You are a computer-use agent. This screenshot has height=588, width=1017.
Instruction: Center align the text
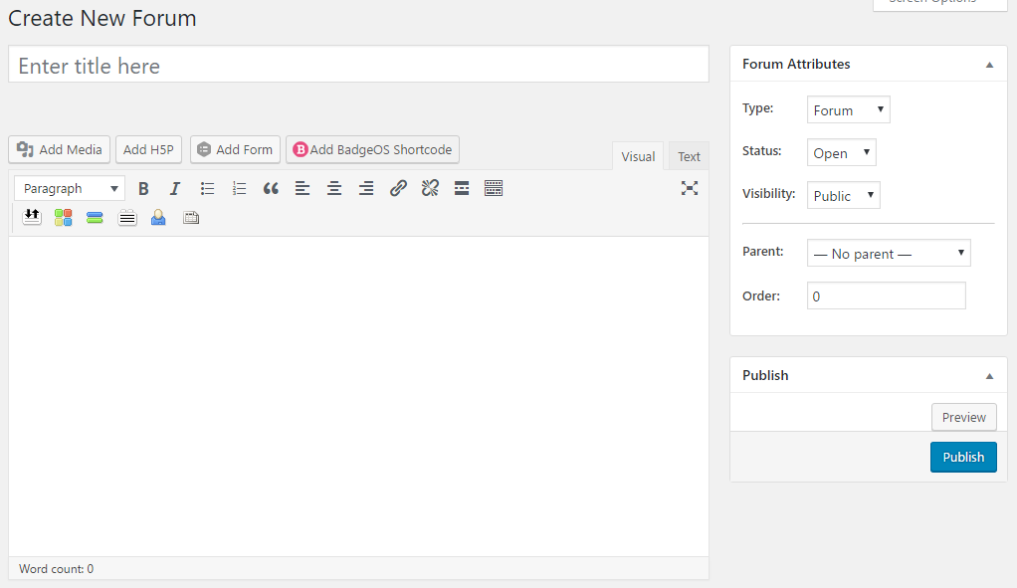pyautogui.click(x=334, y=188)
